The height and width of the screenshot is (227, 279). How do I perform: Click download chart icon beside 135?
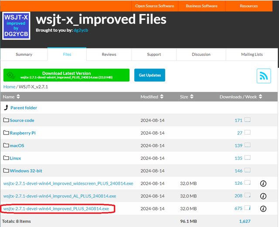(x=247, y=158)
